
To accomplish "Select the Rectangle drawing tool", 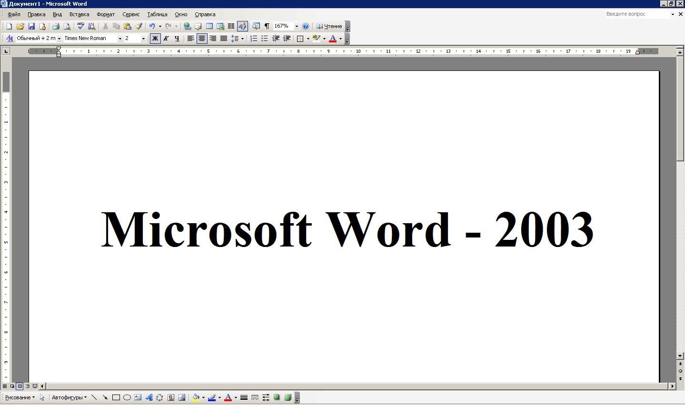I will pos(116,398).
